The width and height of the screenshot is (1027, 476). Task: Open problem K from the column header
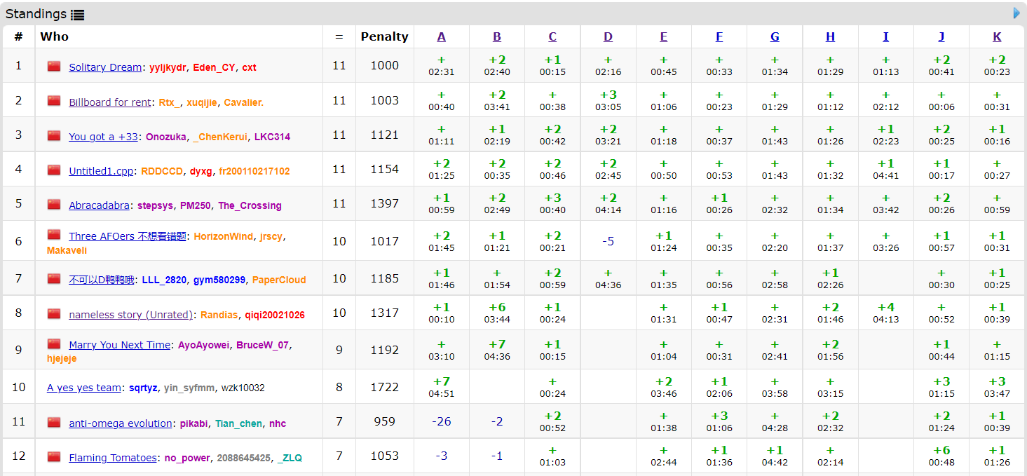point(997,37)
